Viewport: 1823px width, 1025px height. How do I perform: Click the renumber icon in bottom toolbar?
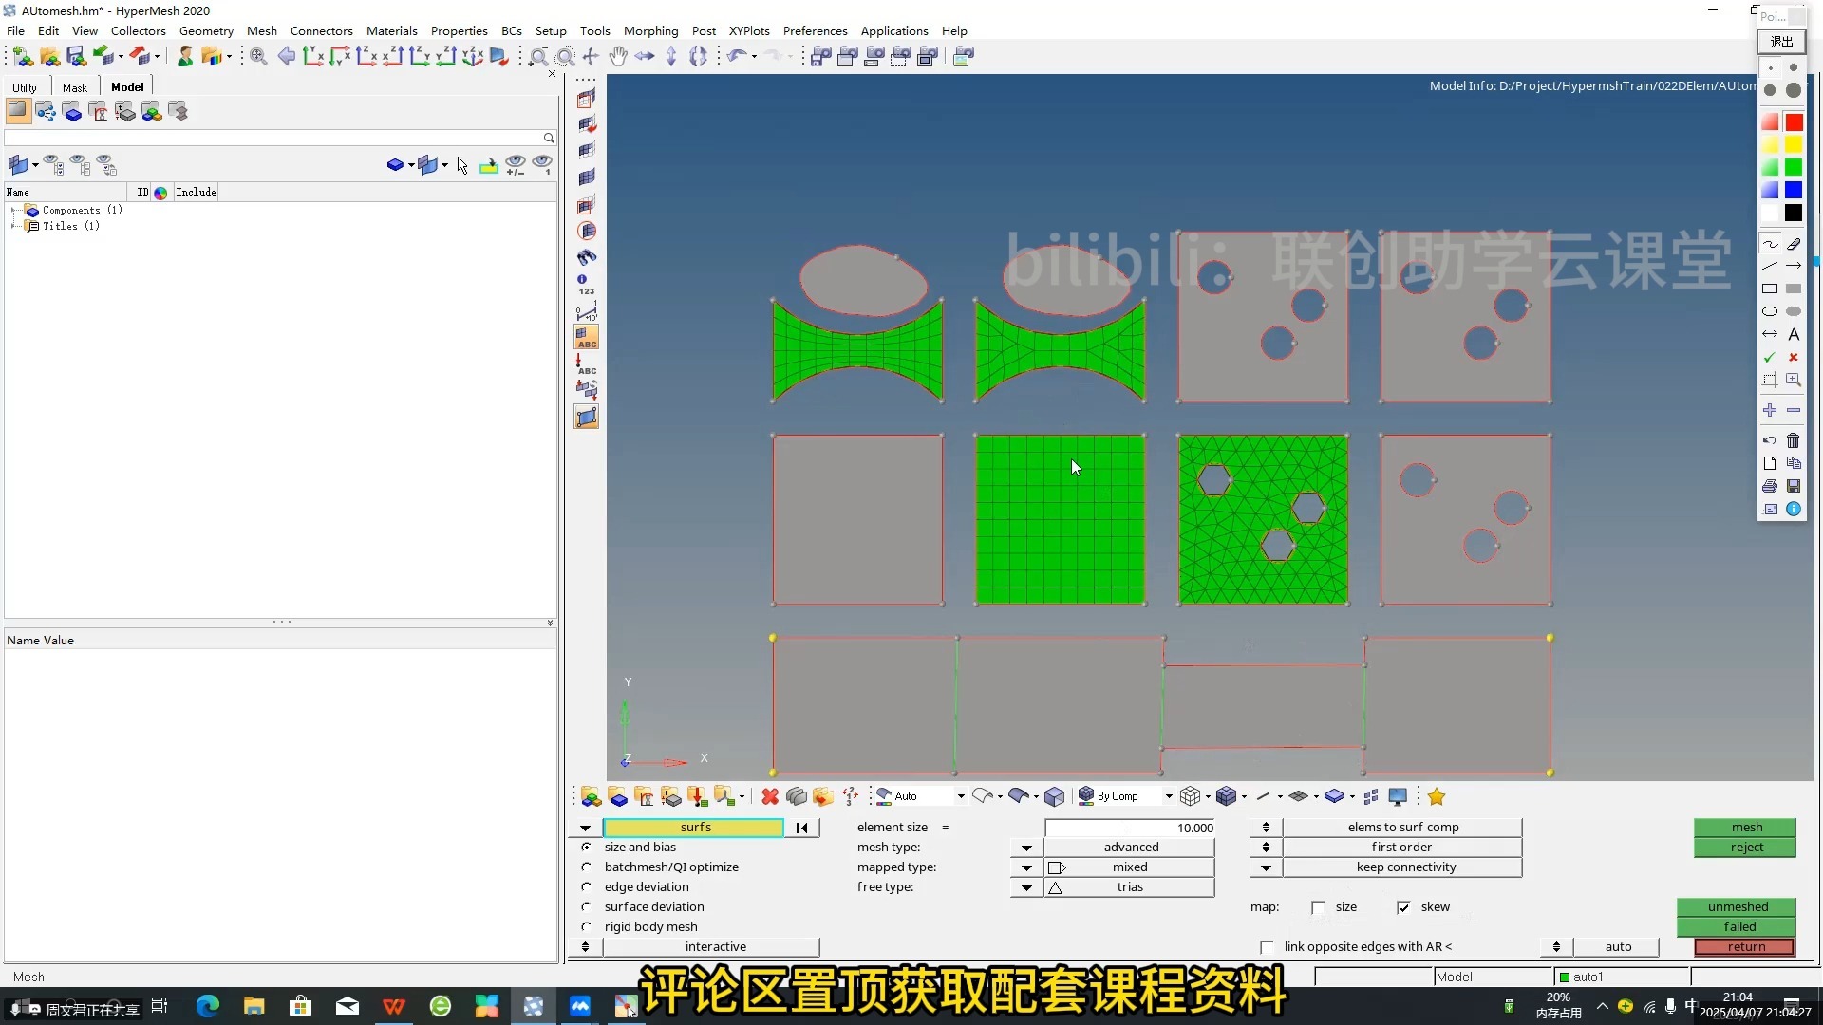pyautogui.click(x=850, y=797)
